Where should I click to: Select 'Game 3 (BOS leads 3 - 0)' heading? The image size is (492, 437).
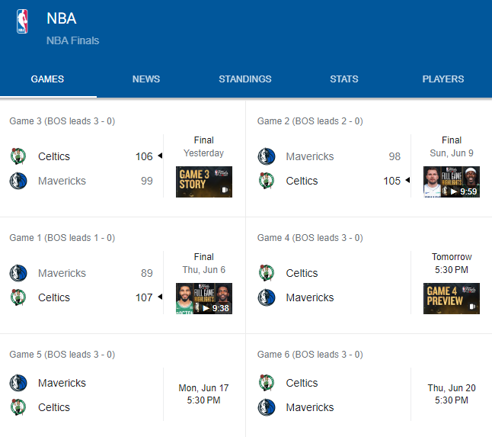62,121
